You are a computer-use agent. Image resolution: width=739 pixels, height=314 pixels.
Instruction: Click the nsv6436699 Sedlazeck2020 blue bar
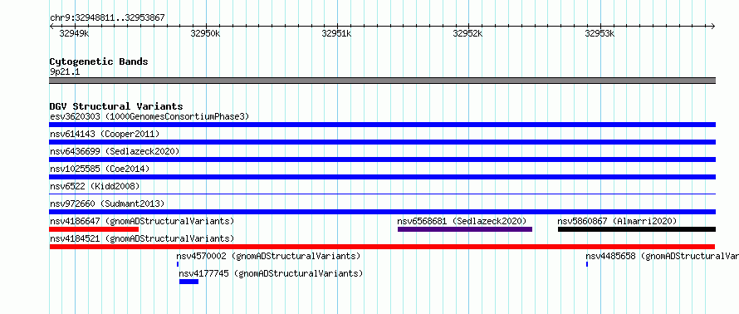382,159
